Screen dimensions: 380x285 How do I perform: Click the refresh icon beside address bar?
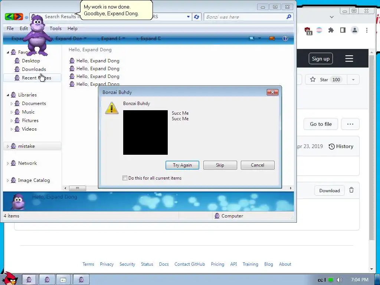197,17
